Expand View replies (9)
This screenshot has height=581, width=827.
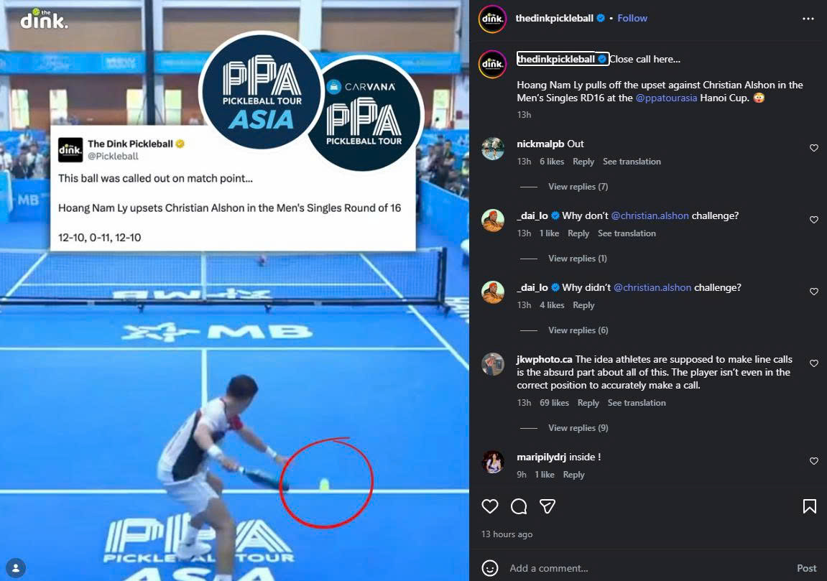[578, 428]
